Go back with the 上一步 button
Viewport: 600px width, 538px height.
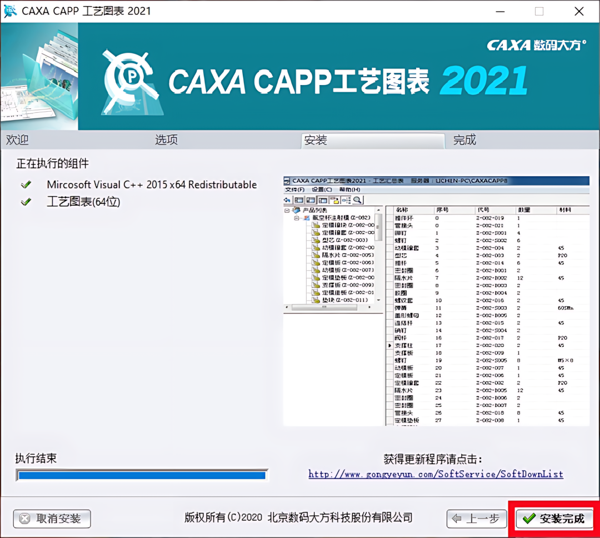pyautogui.click(x=477, y=519)
